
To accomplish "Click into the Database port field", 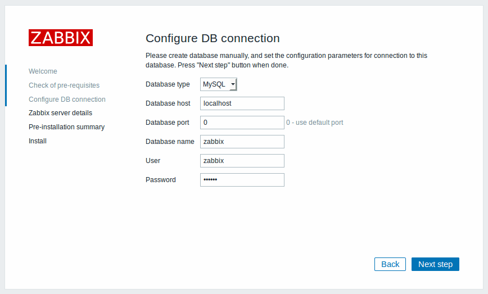I will pos(242,123).
